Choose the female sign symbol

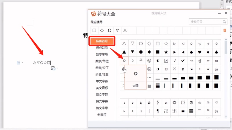pyautogui.click(x=141, y=61)
